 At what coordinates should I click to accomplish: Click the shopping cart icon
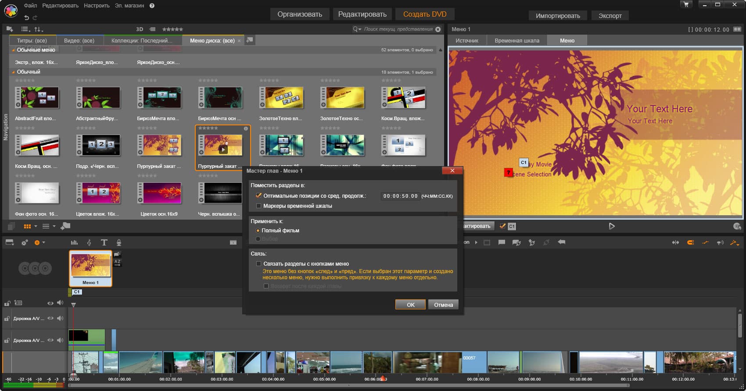686,4
